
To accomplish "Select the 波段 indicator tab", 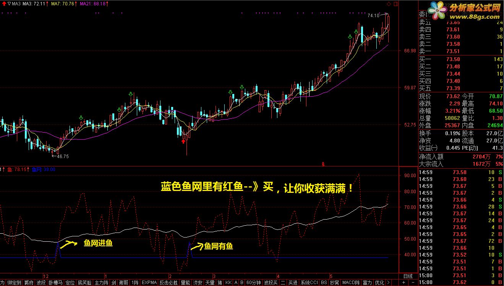I will point(41,283).
